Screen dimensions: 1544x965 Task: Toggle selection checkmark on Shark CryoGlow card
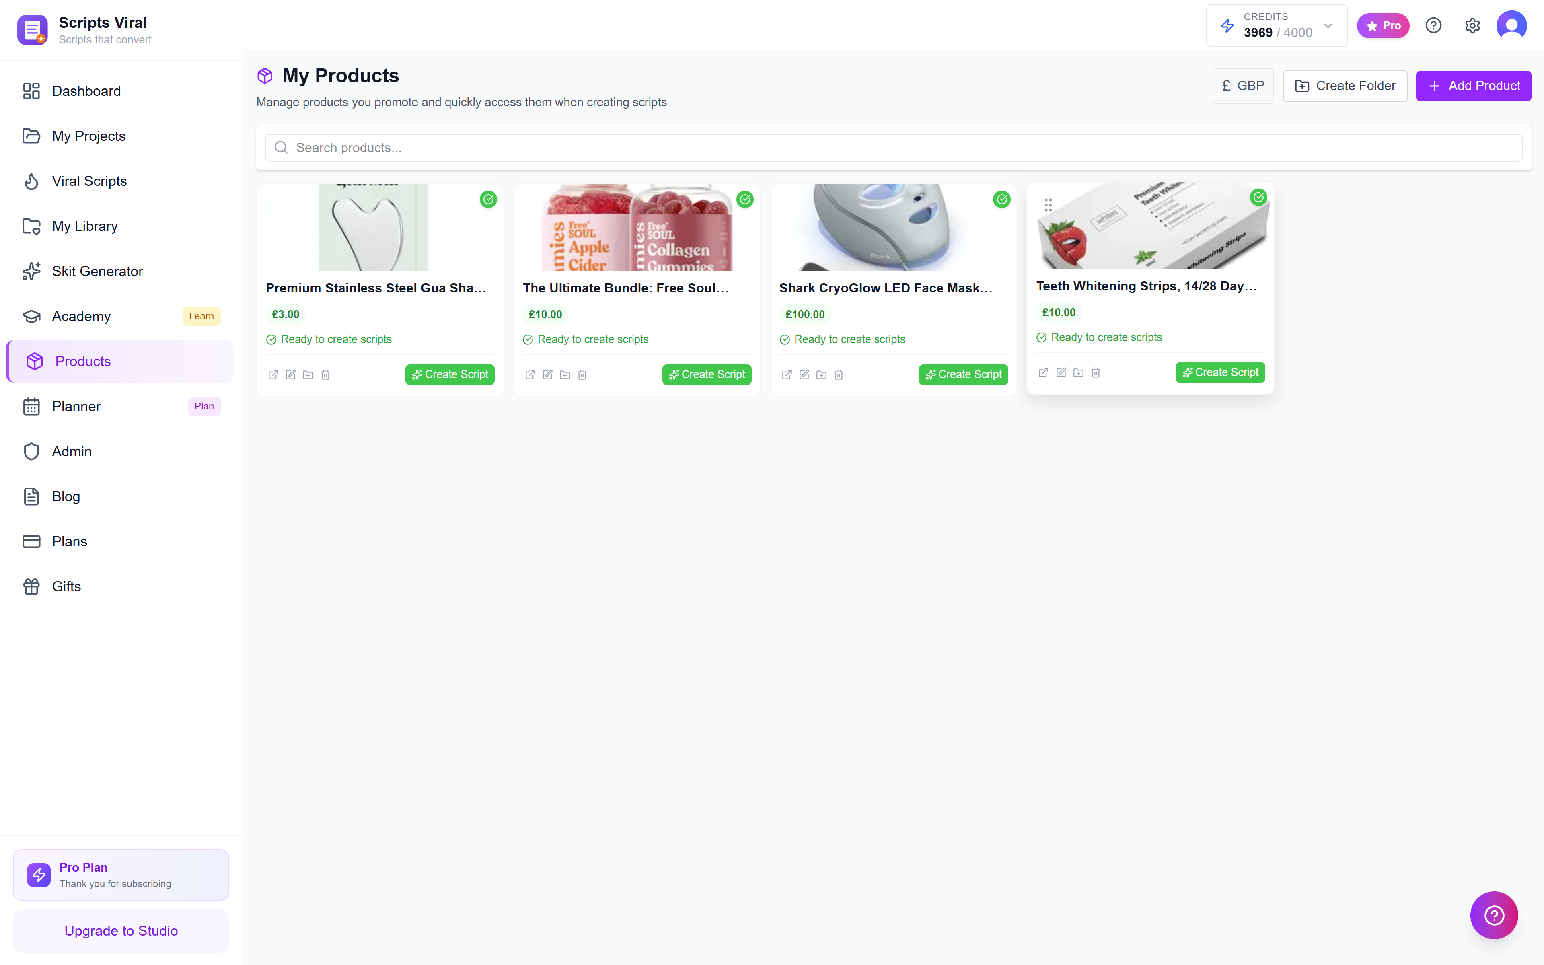point(1001,199)
